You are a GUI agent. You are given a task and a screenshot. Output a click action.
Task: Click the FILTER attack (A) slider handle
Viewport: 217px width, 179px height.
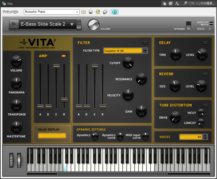coord(79,106)
